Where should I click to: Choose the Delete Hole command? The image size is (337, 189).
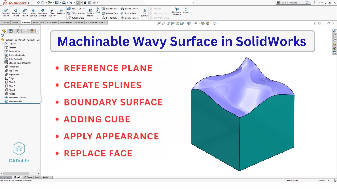tap(109, 18)
